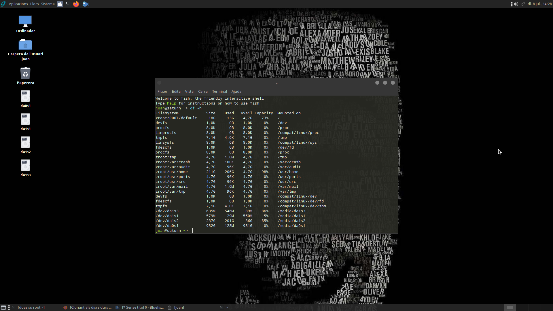This screenshot has width=553, height=311.
Task: Click the cloud icon in top panel
Action: pos(60,4)
